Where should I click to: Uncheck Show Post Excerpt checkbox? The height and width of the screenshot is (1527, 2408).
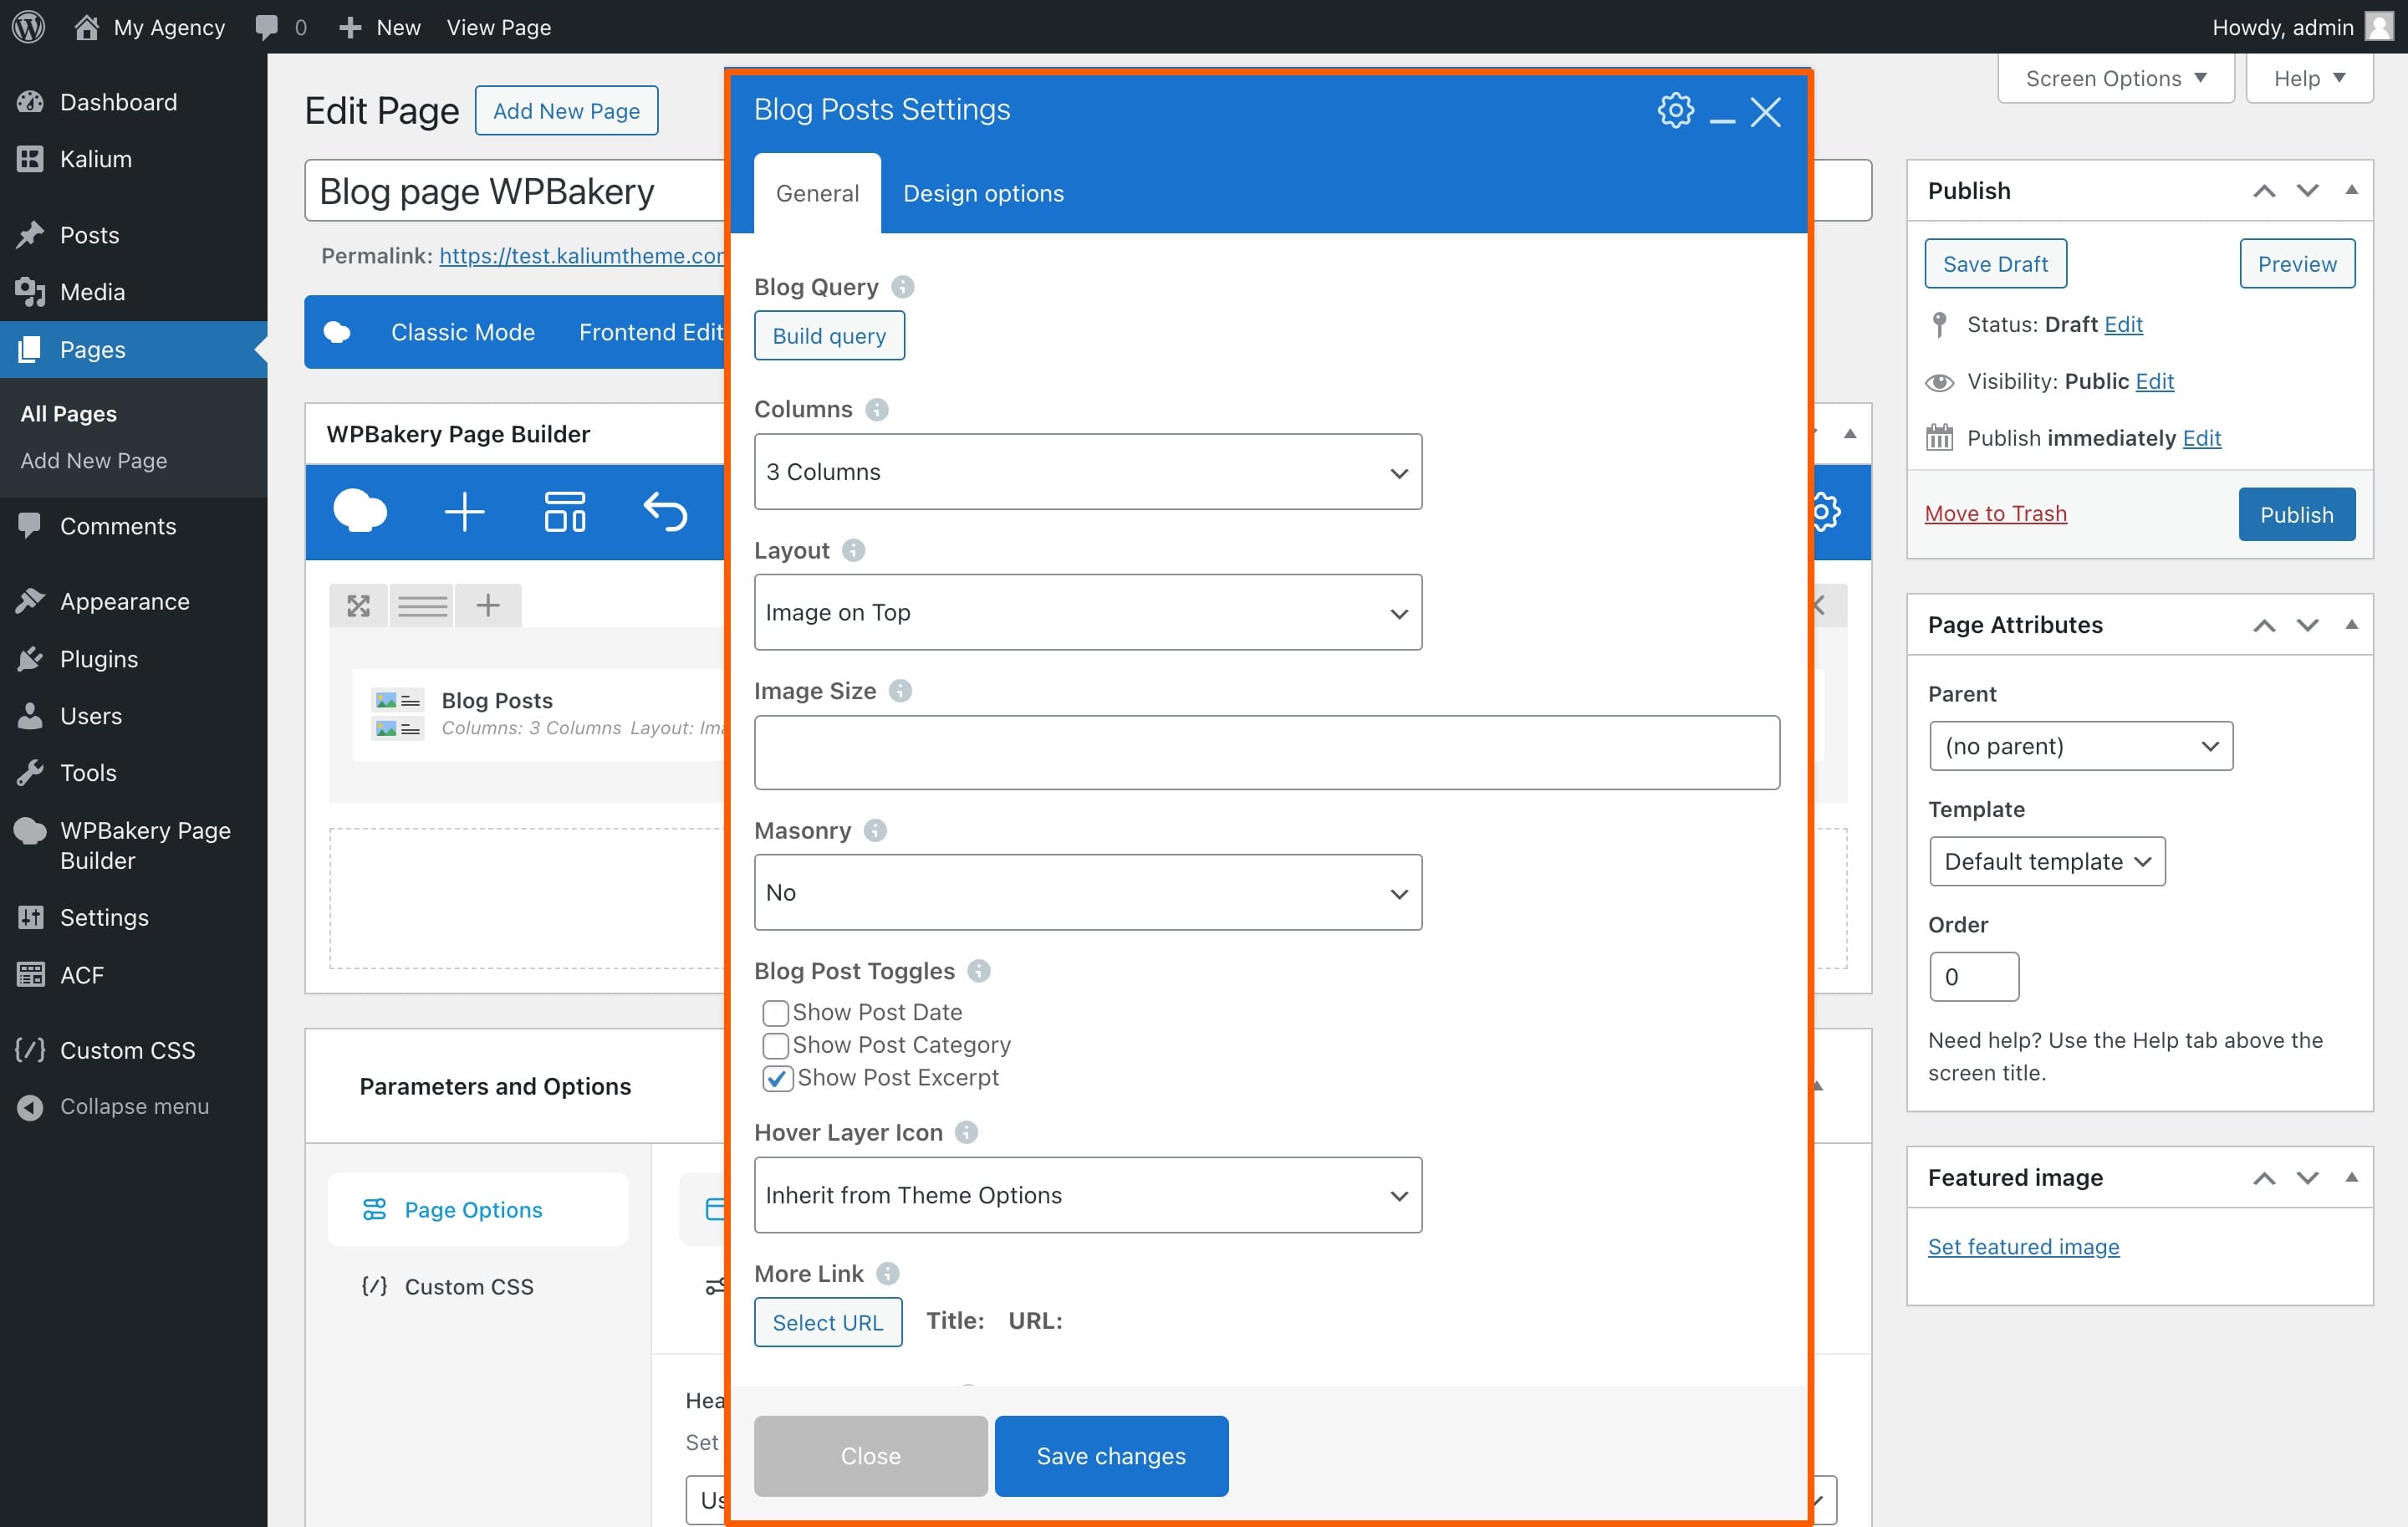tap(777, 1078)
